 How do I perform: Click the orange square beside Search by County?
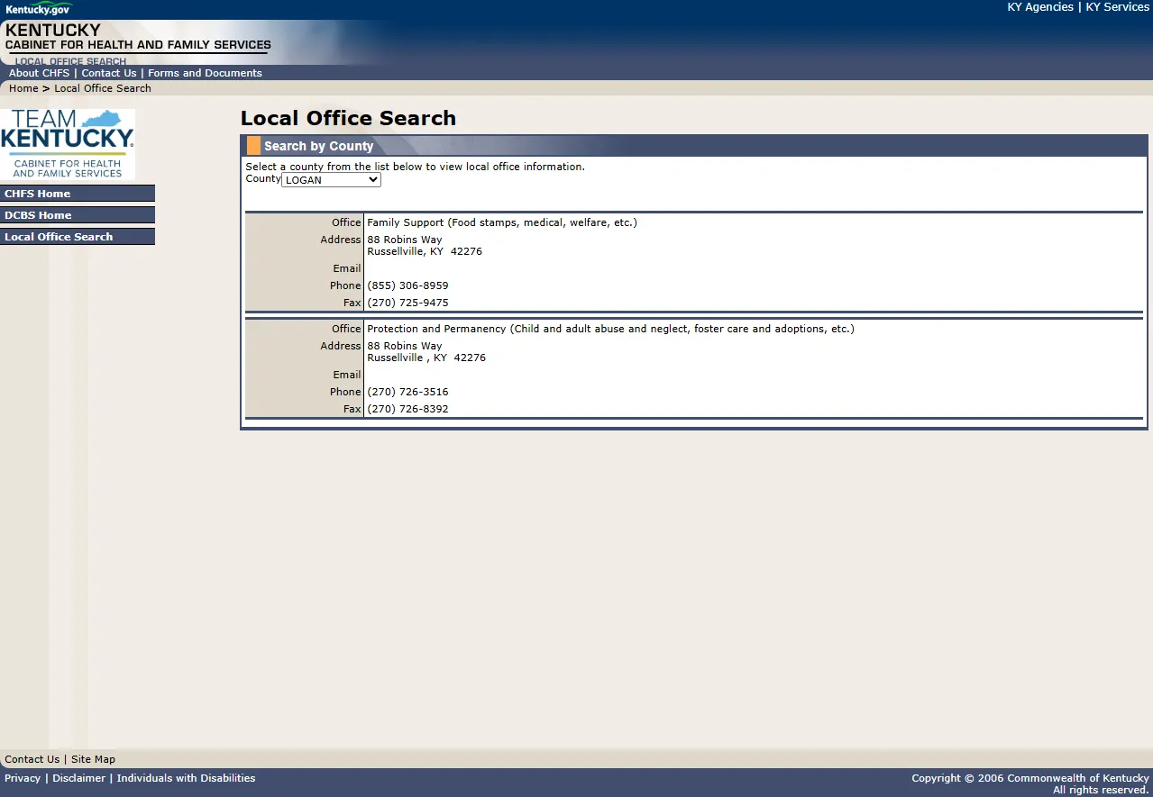pyautogui.click(x=253, y=146)
